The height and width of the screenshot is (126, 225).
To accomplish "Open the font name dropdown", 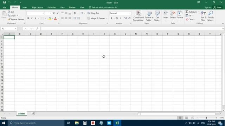I will 44,13.
